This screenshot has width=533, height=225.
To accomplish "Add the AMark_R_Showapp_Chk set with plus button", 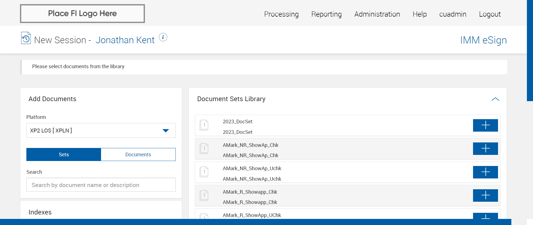I will [485, 195].
